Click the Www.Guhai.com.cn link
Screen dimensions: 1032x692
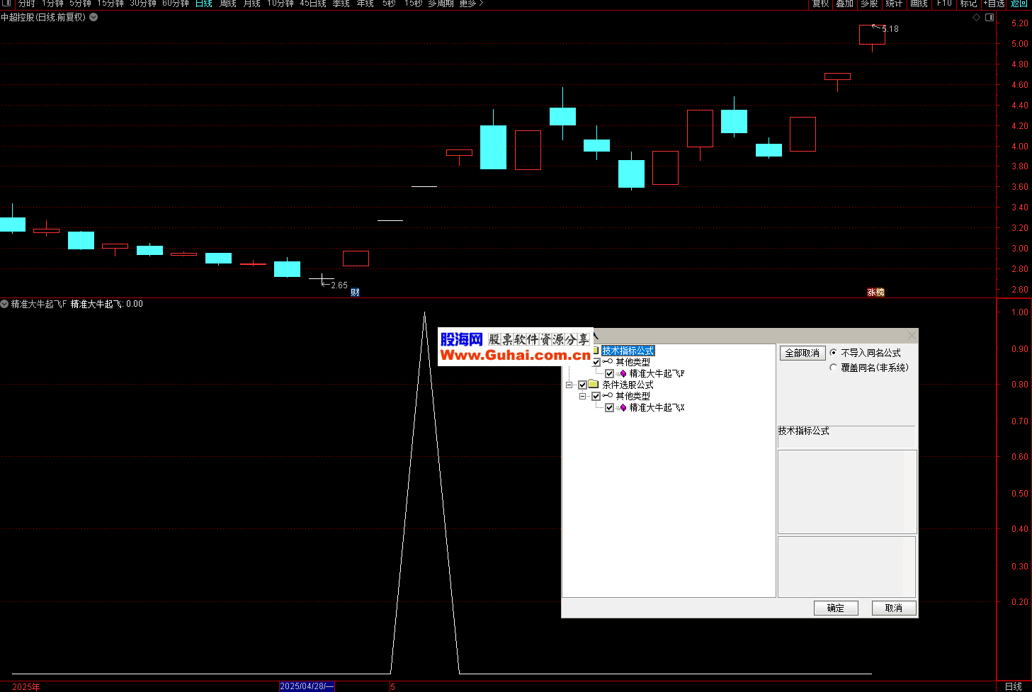[516, 356]
